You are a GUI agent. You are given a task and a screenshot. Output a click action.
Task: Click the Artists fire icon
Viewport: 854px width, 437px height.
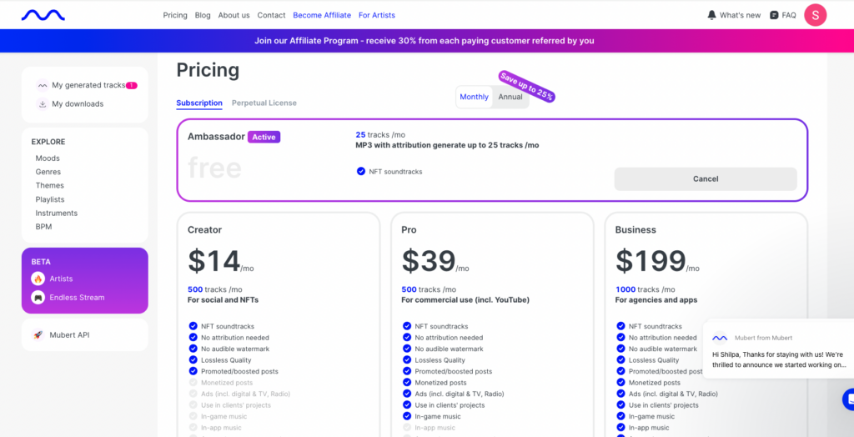coord(38,279)
